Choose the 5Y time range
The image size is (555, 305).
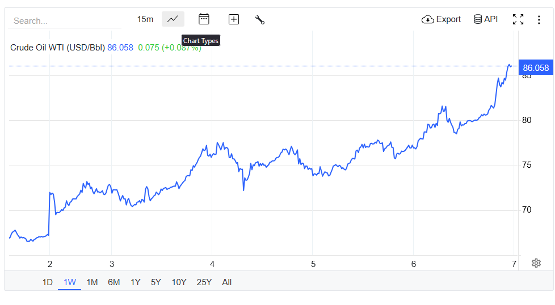(x=155, y=282)
